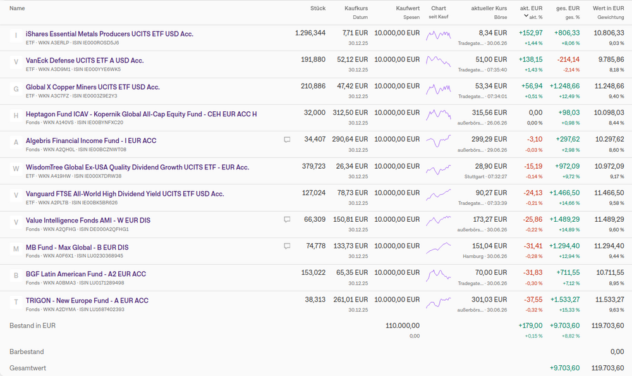Viewport: 632px width, 376px height.
Task: Click the 'T' avatar of TRIGON New Europe Fund
Action: [x=16, y=302]
